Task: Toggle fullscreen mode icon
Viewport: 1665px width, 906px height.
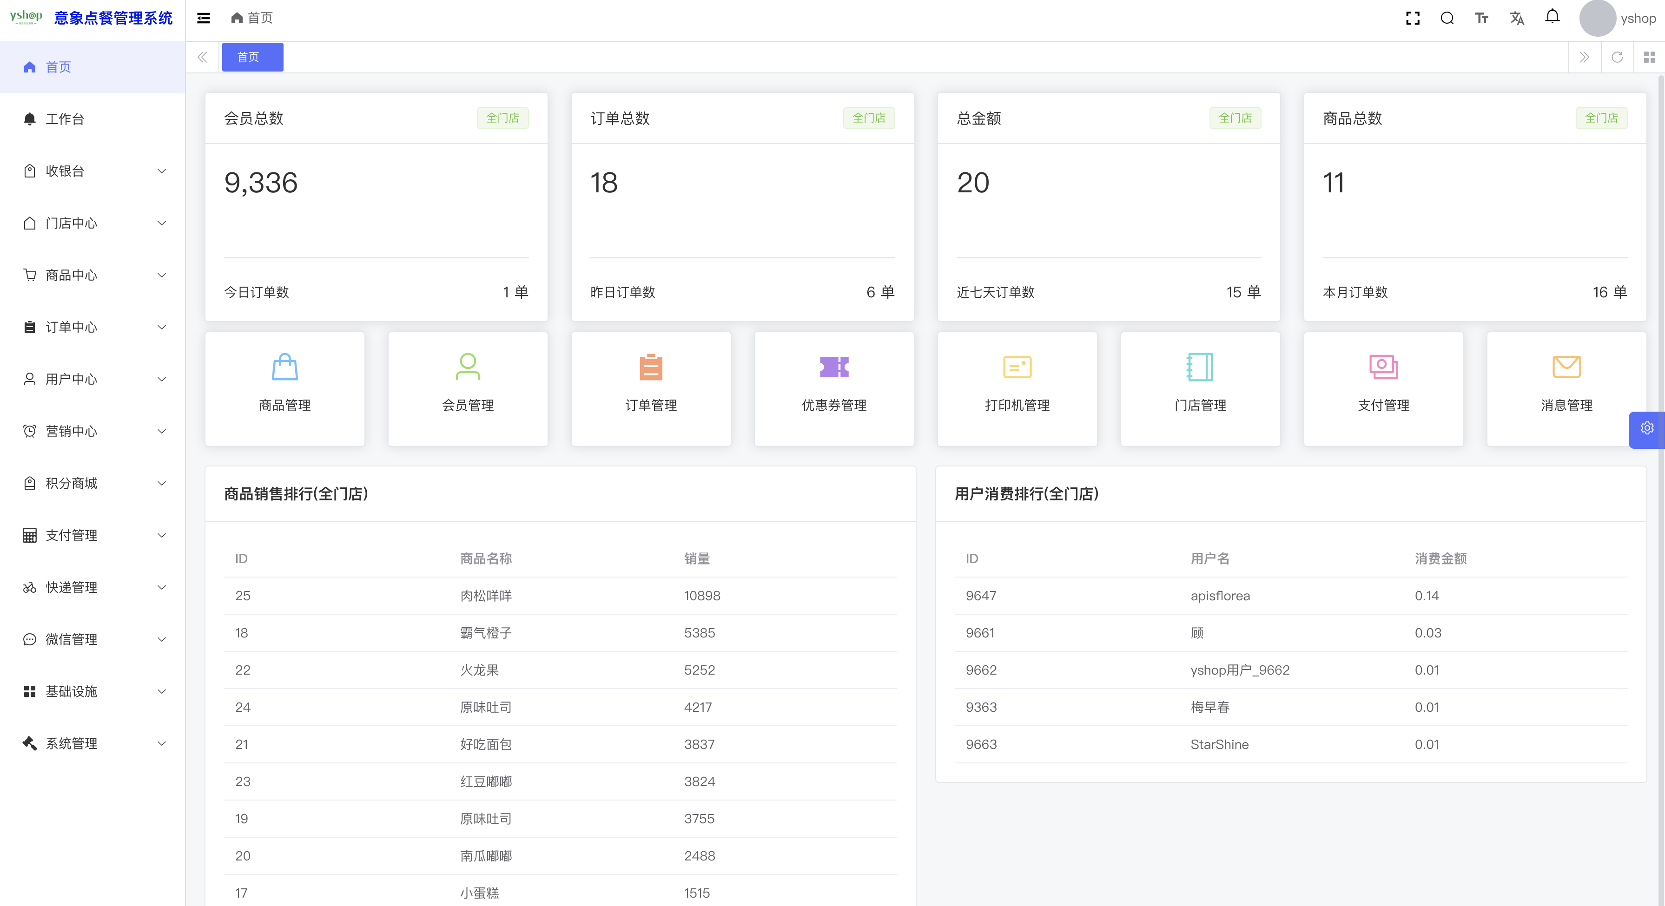Action: [1412, 18]
